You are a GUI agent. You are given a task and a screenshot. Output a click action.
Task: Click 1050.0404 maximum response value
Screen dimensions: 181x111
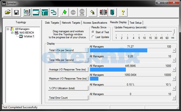click(x=130, y=75)
